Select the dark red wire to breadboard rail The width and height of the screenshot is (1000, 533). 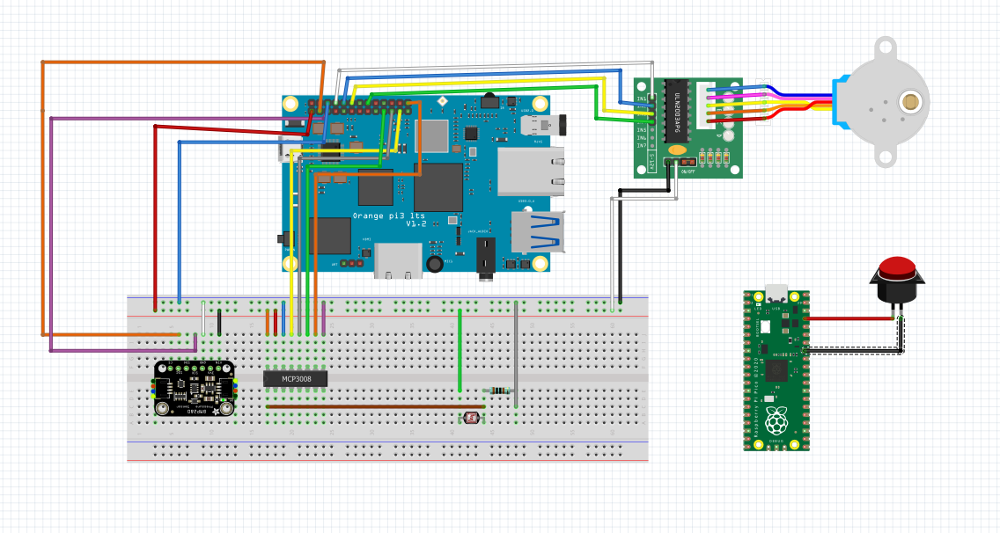coord(155,220)
